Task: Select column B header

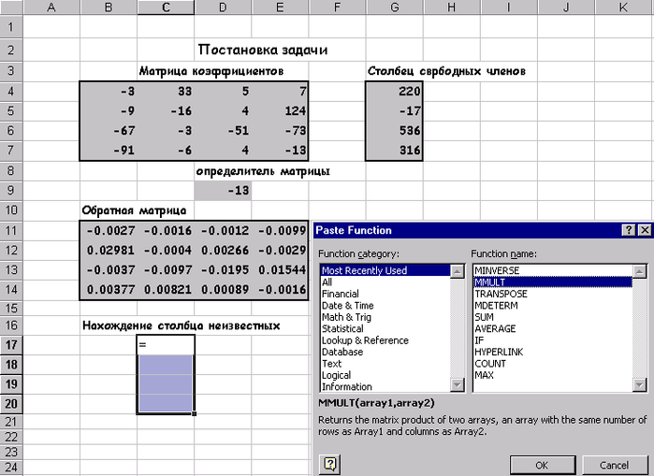Action: (109, 7)
